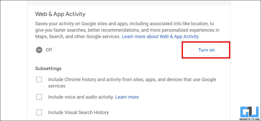
Task: Click the Web & App Activity heading
Action: point(60,14)
